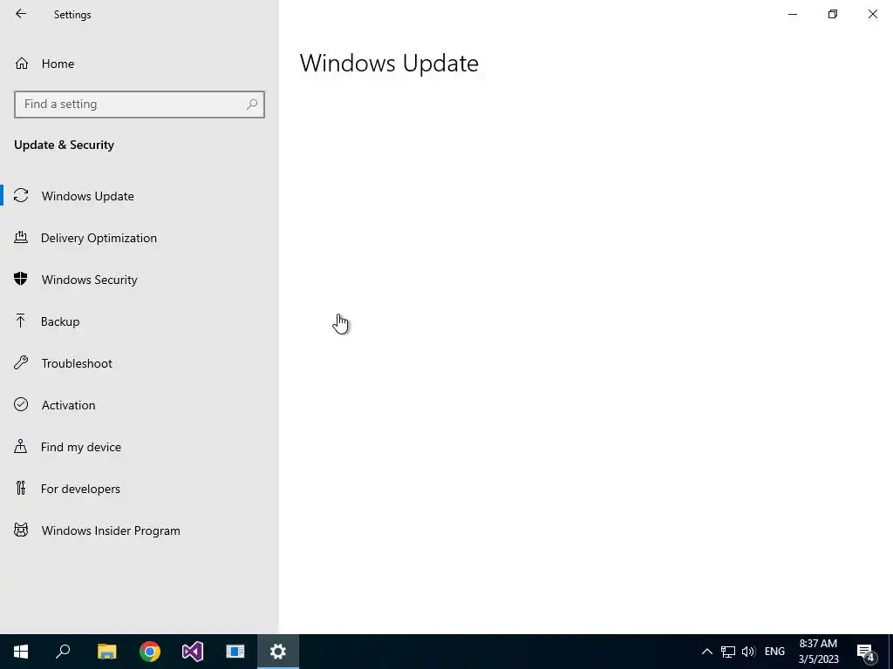Click the Update & Security heading
This screenshot has height=669, width=893.
pos(64,145)
